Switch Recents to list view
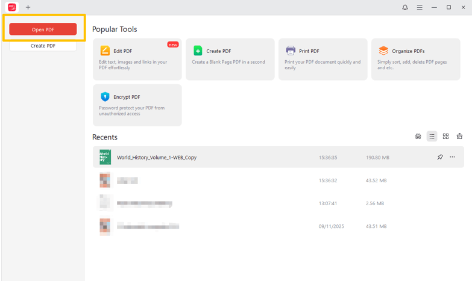This screenshot has height=281, width=472. click(x=432, y=137)
